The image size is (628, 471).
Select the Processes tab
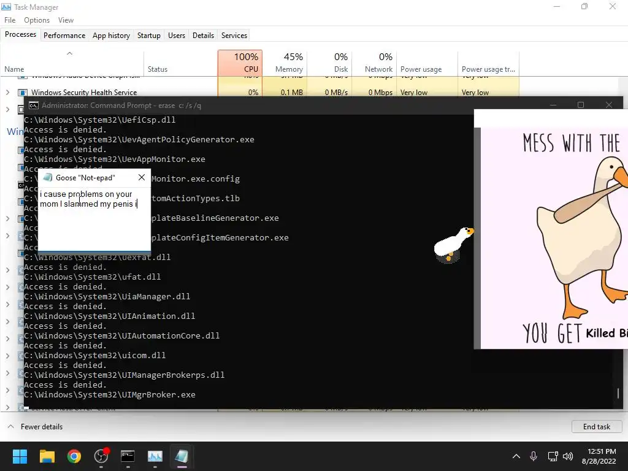click(20, 34)
